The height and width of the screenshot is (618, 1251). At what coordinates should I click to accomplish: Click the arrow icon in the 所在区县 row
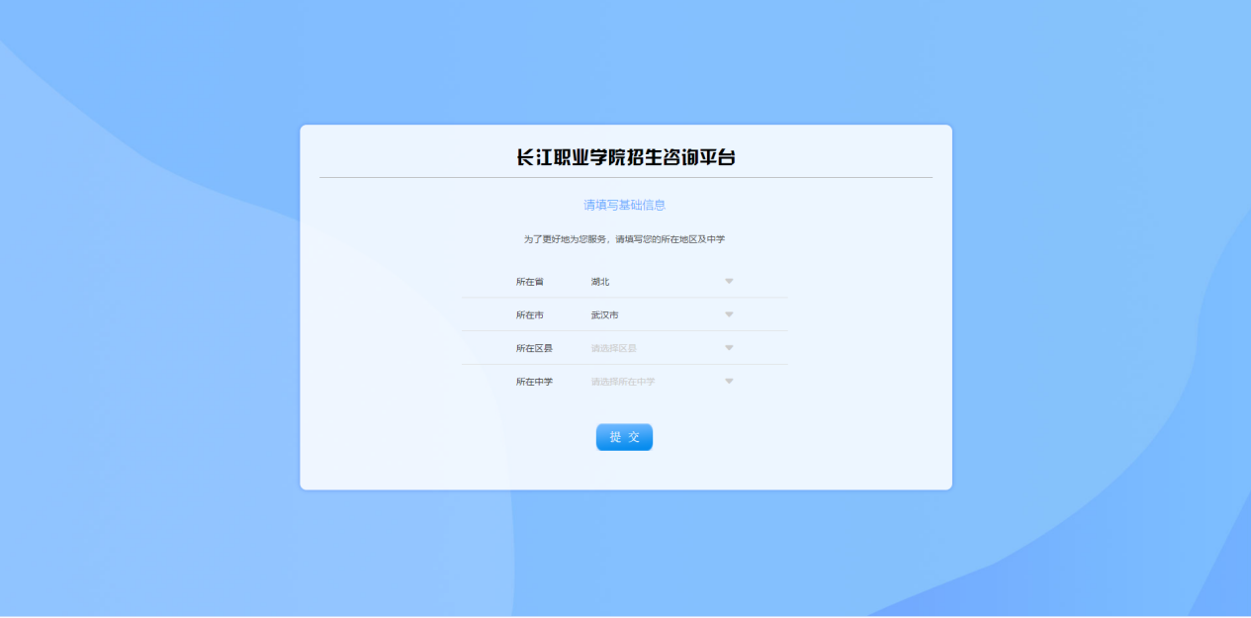[x=729, y=348]
